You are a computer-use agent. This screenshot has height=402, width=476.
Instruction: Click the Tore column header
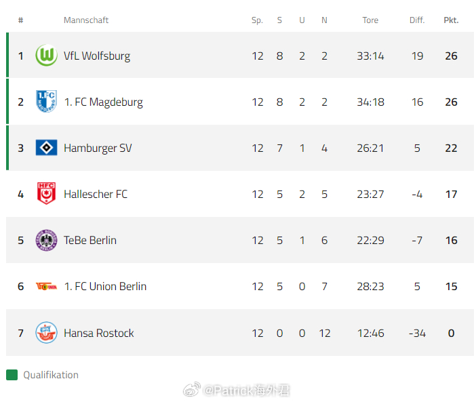pos(370,20)
